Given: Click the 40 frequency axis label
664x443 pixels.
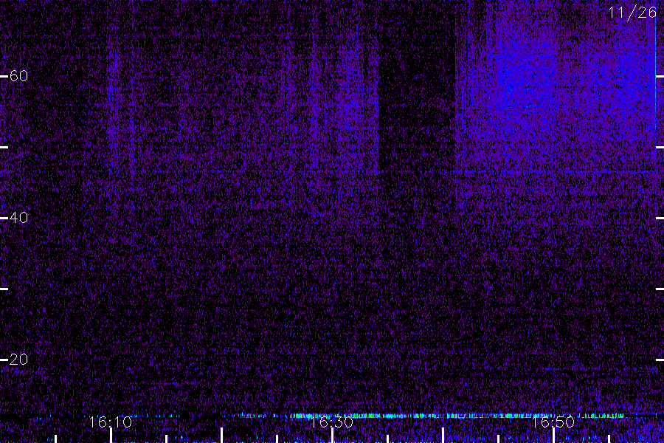Looking at the screenshot, I should click(18, 218).
